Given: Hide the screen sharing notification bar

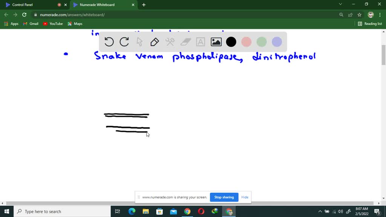Looking at the screenshot, I should point(245,197).
